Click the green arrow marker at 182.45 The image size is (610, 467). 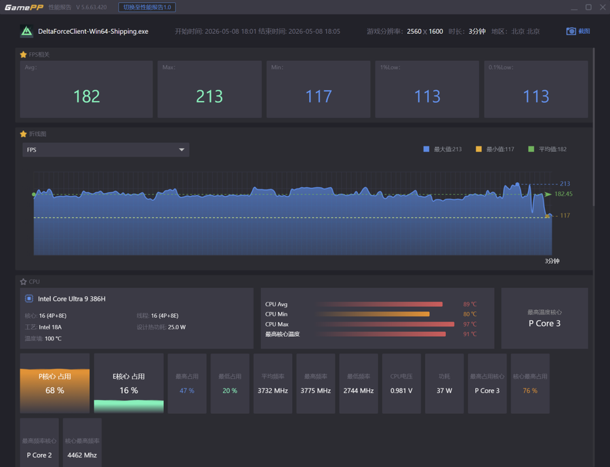click(x=548, y=194)
